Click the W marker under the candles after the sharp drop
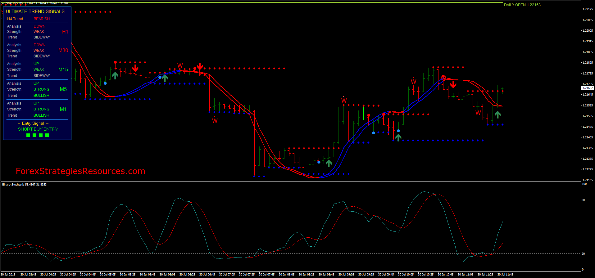 (x=215, y=121)
